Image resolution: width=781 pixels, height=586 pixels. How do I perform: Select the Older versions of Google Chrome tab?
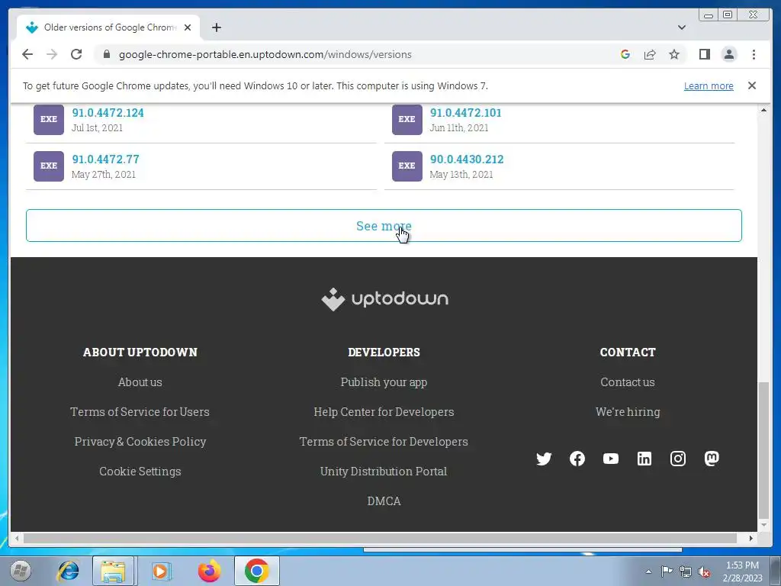108,27
